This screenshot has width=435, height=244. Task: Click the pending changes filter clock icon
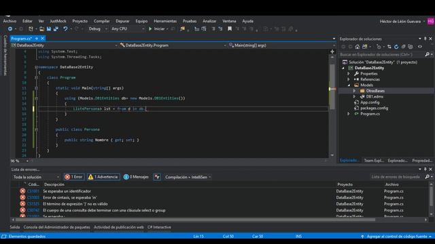coord(379,47)
